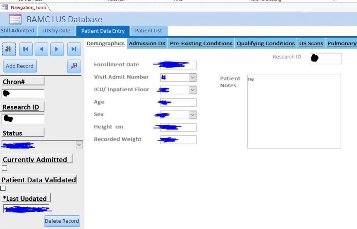This screenshot has width=357, height=229.
Task: Click the Navigation_Form tab icon
Action: click(x=5, y=7)
